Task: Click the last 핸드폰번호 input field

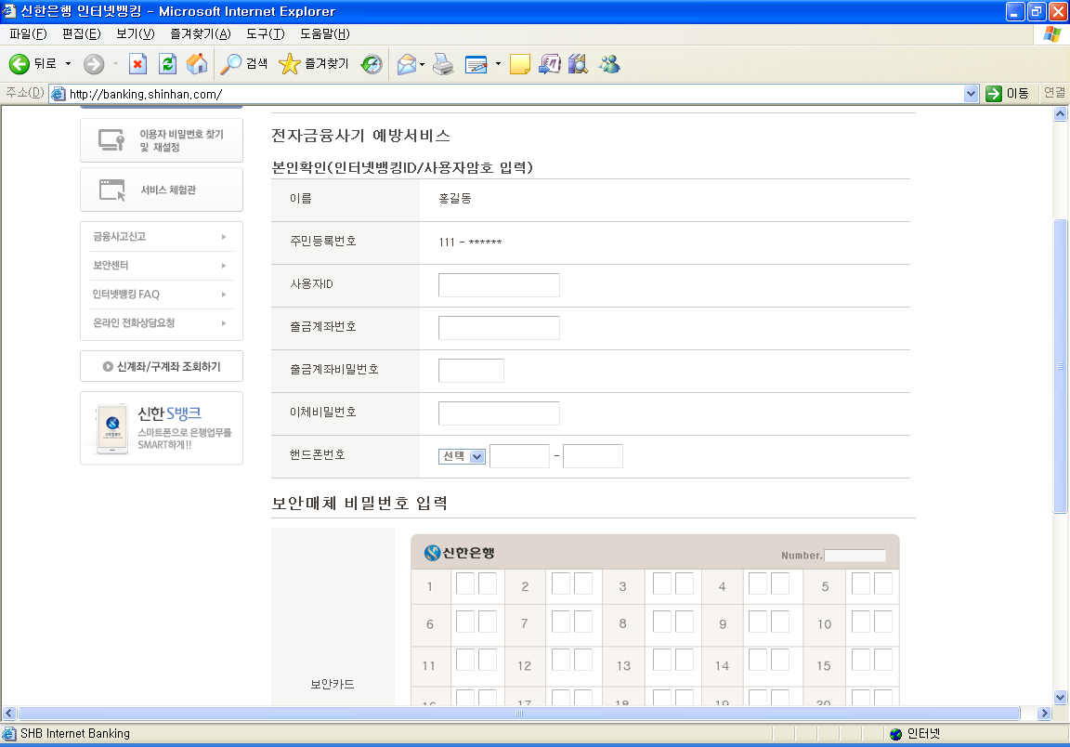Action: click(x=593, y=456)
